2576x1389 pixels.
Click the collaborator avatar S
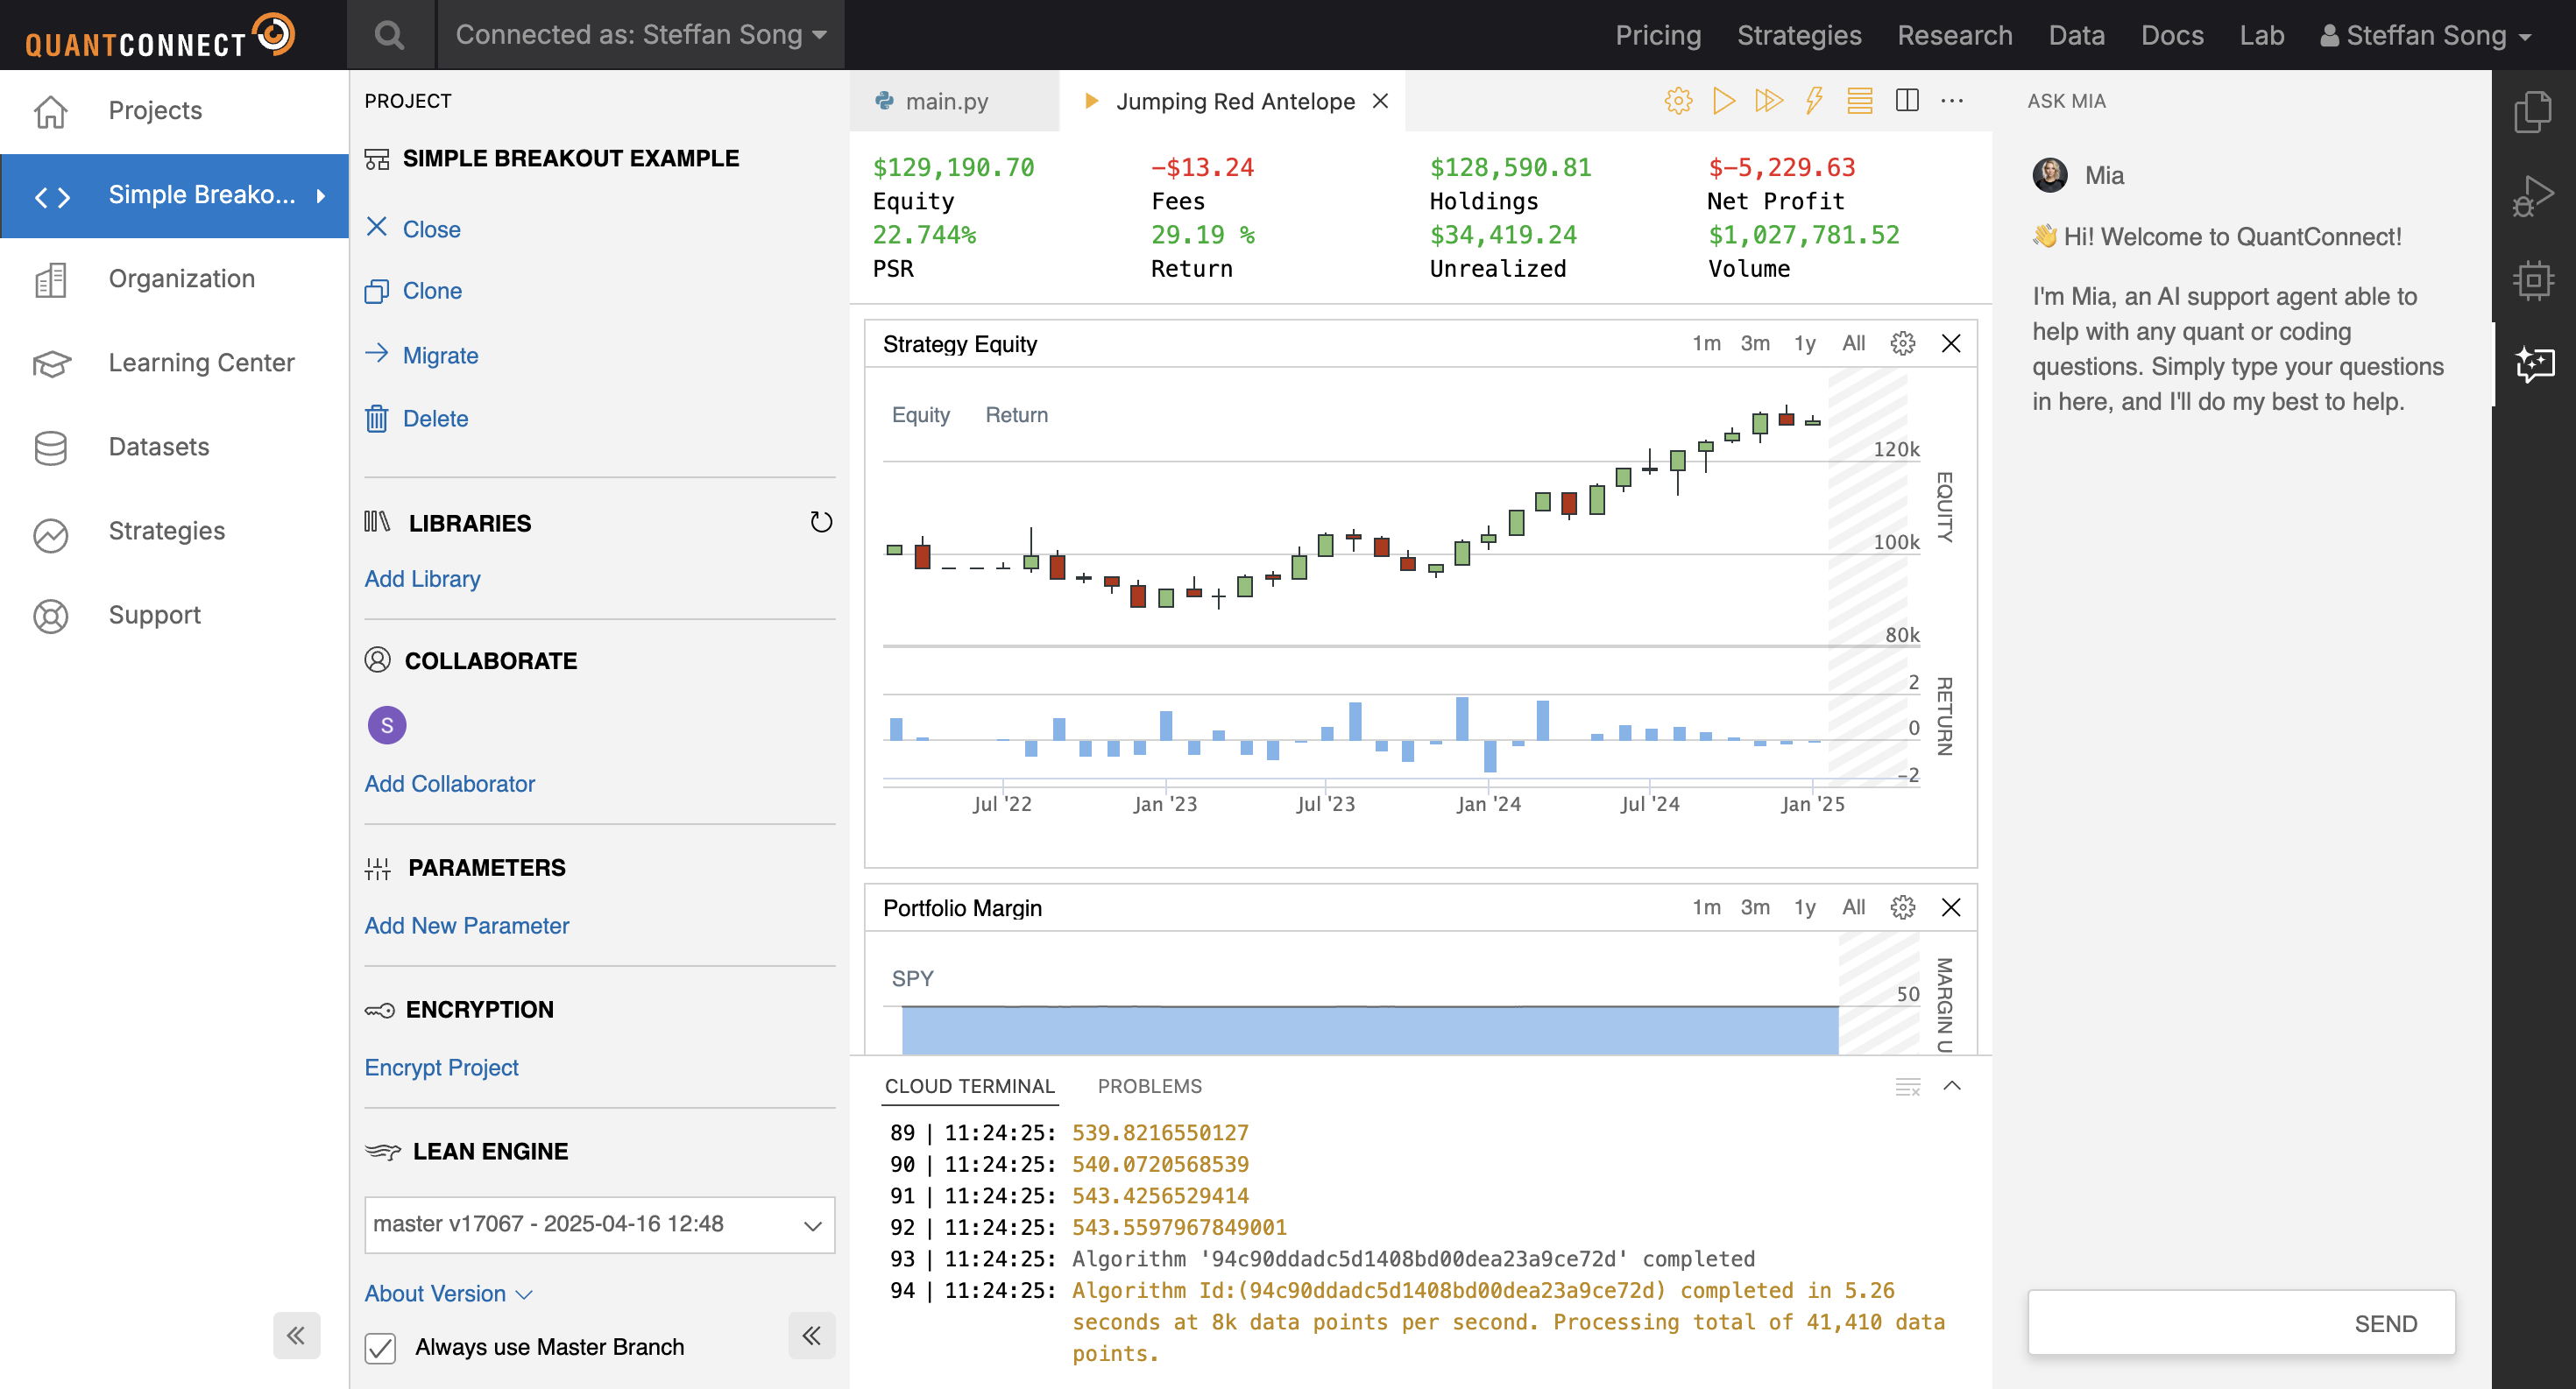click(x=387, y=725)
